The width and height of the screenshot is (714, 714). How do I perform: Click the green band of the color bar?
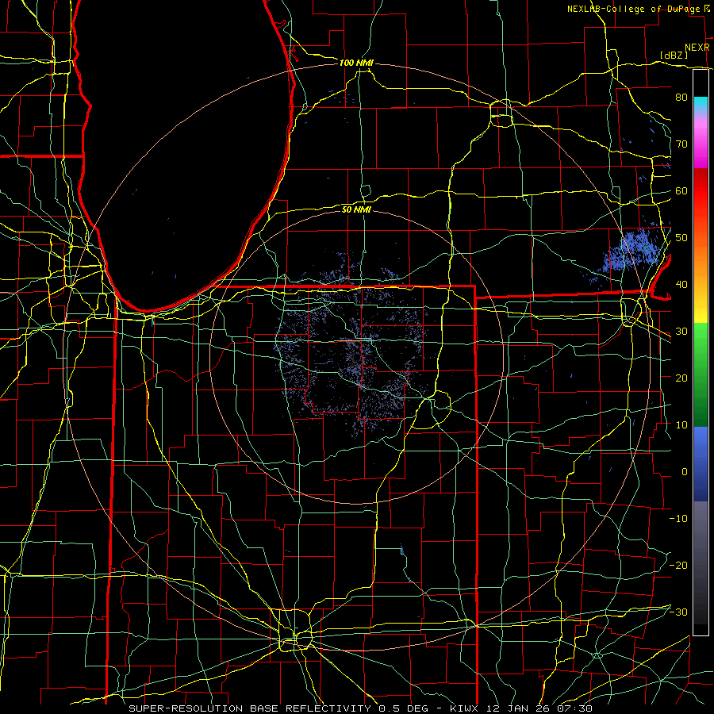click(x=701, y=374)
